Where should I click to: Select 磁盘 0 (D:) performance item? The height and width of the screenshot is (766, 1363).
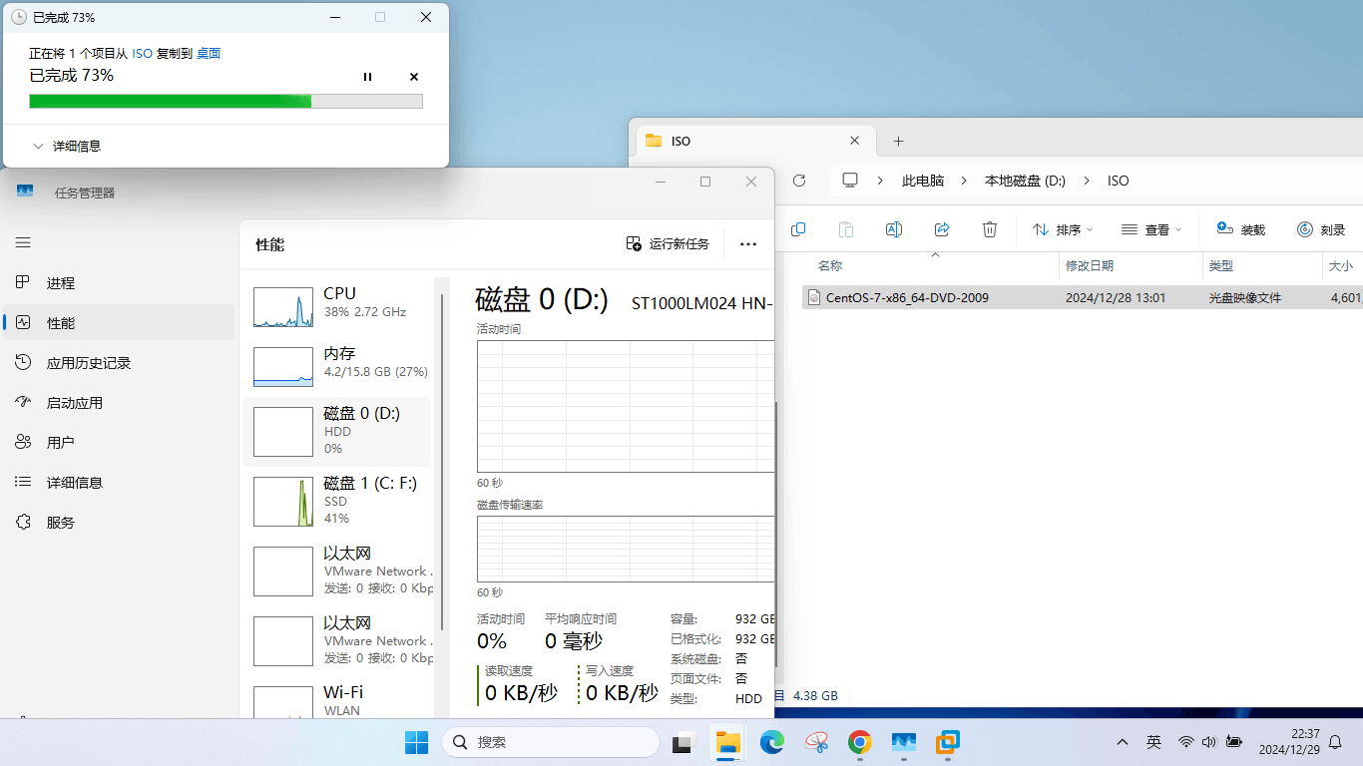pyautogui.click(x=337, y=432)
